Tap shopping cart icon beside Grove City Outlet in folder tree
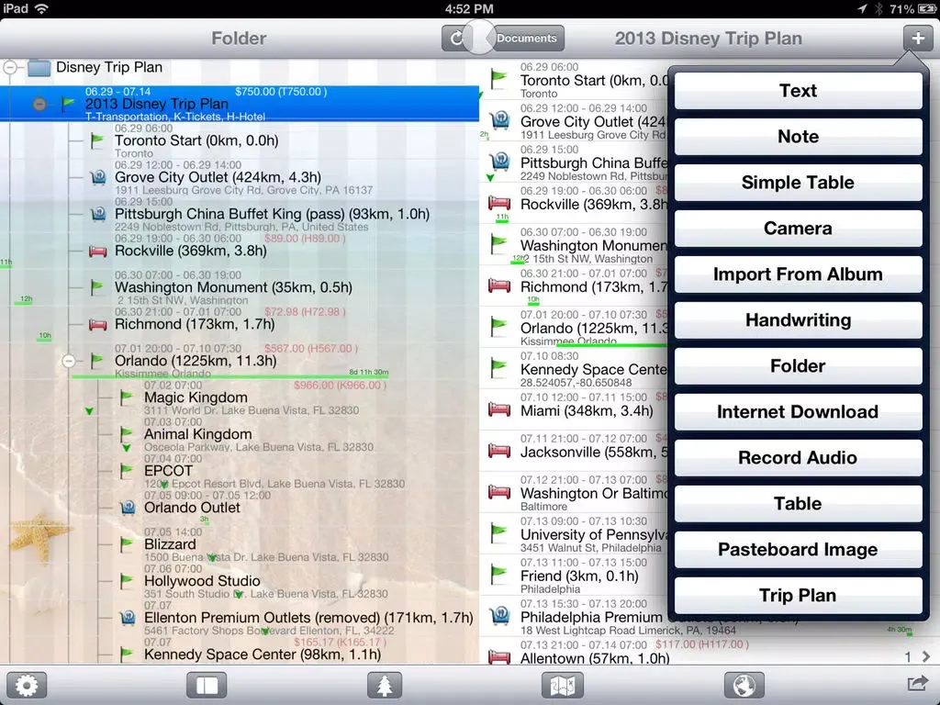This screenshot has width=940, height=705. (98, 177)
